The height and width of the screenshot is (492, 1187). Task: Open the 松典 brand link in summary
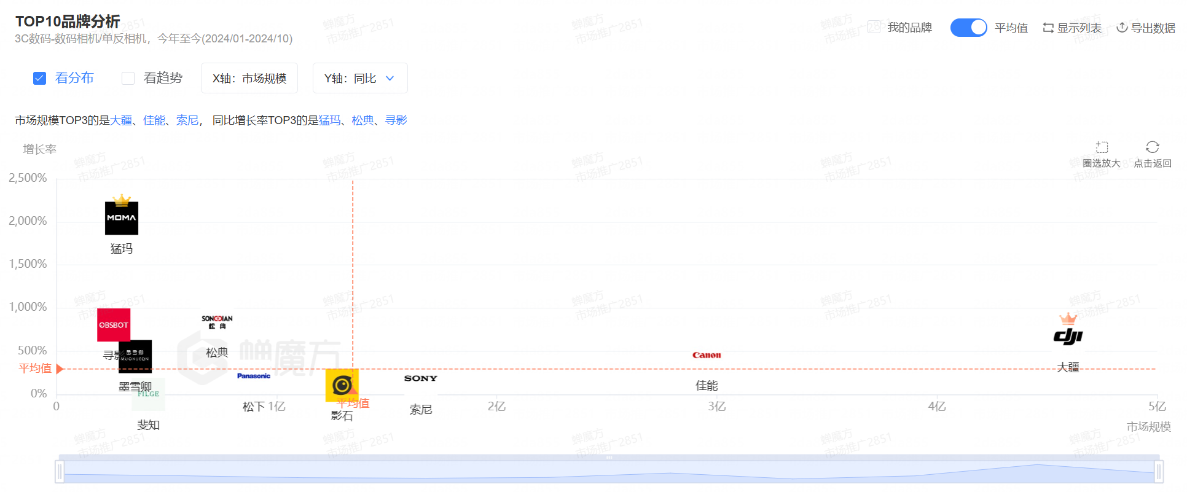coord(362,120)
